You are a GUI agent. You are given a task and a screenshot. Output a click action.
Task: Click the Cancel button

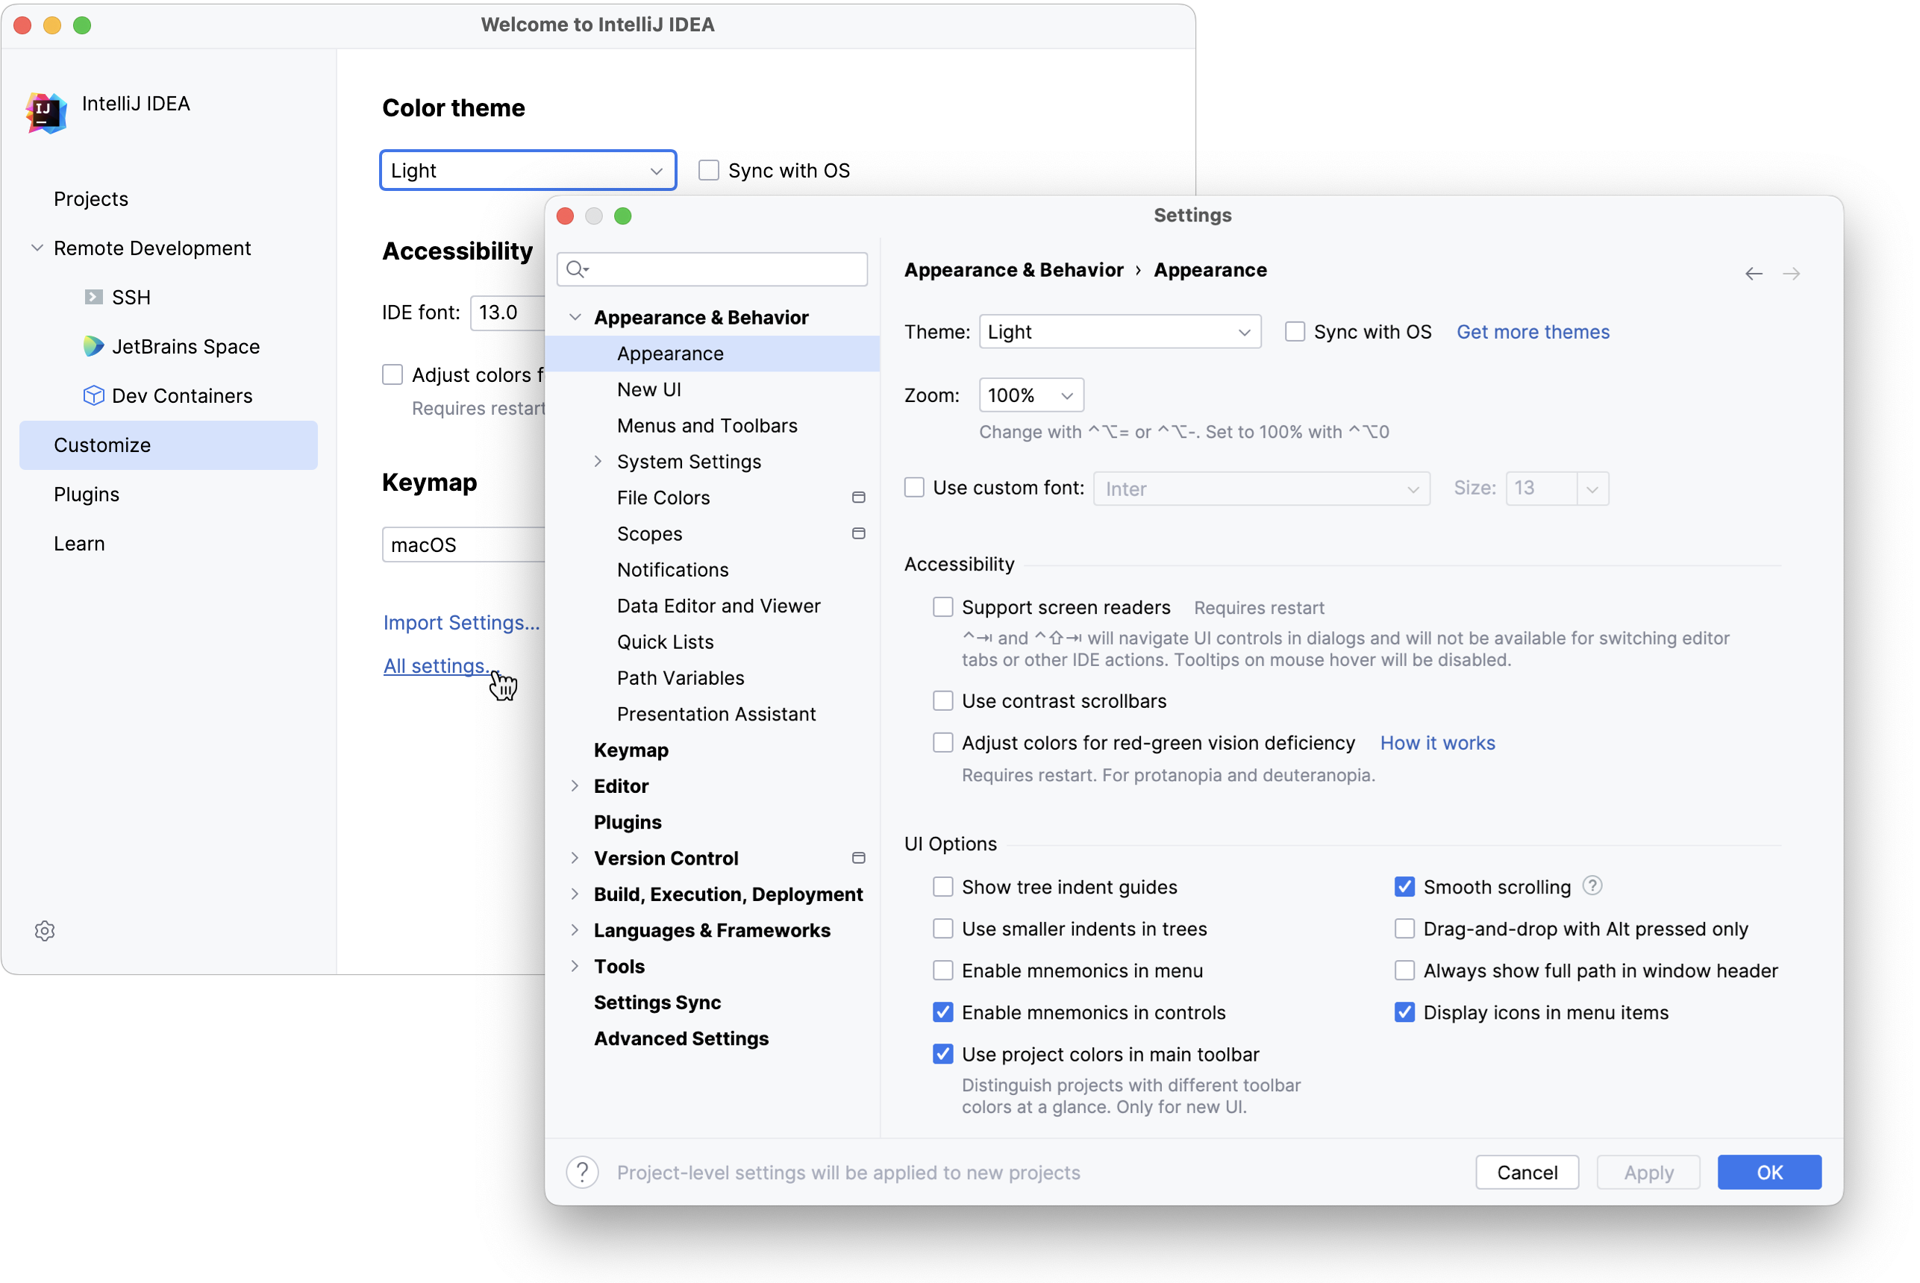tap(1526, 1173)
